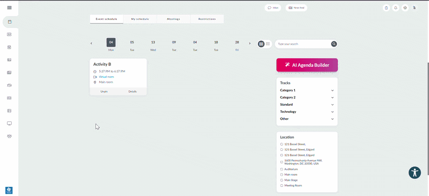Image resolution: width=429 pixels, height=196 pixels.
Task: Unpin Activity B from the schedule
Action: (x=104, y=92)
